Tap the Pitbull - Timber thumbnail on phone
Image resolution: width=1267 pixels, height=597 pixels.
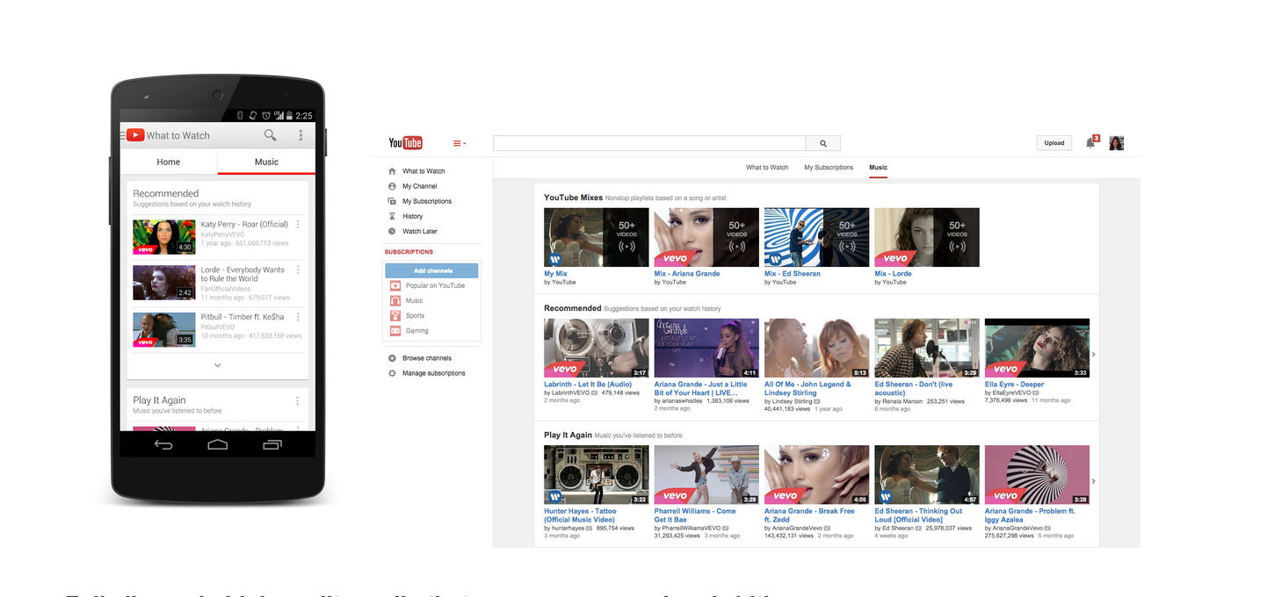coord(163,329)
